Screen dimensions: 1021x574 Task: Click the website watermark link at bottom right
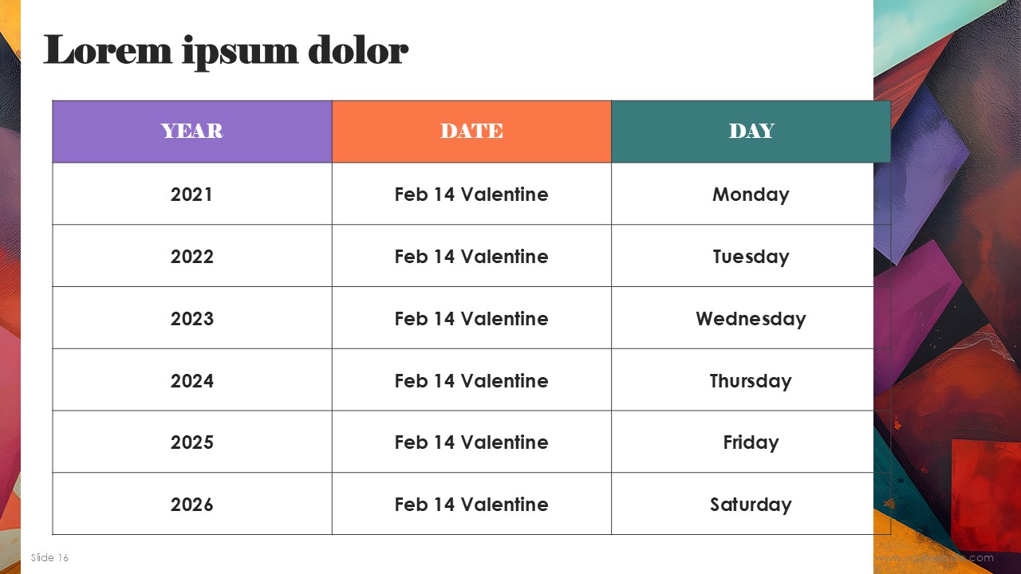935,558
